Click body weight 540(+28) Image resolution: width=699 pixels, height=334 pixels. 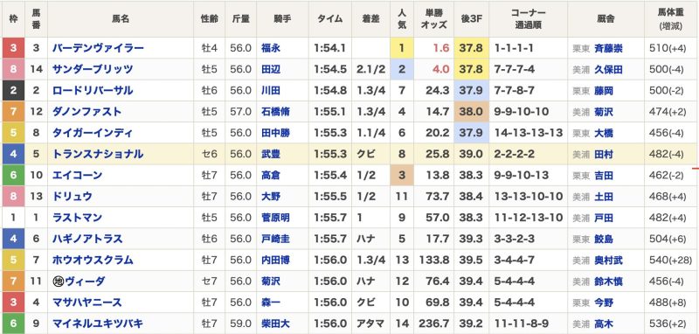point(670,261)
